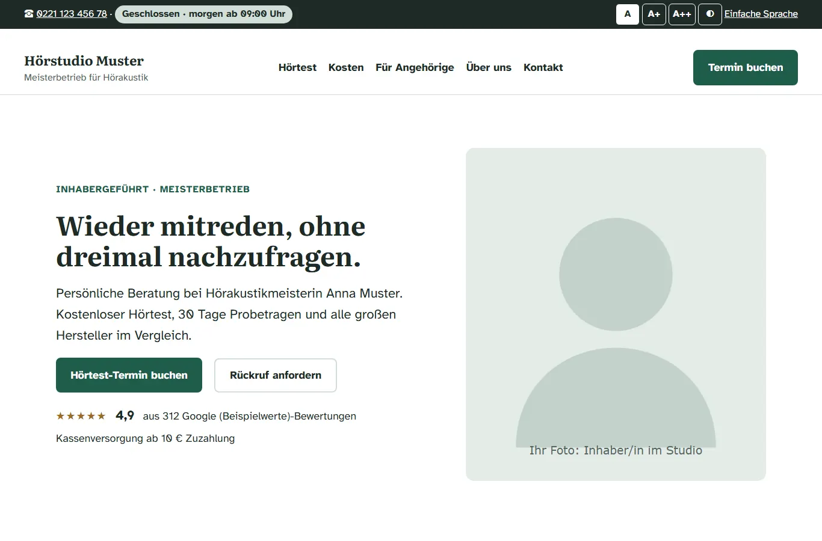Click the Persönliche Beratung intro paragraph

point(229,314)
